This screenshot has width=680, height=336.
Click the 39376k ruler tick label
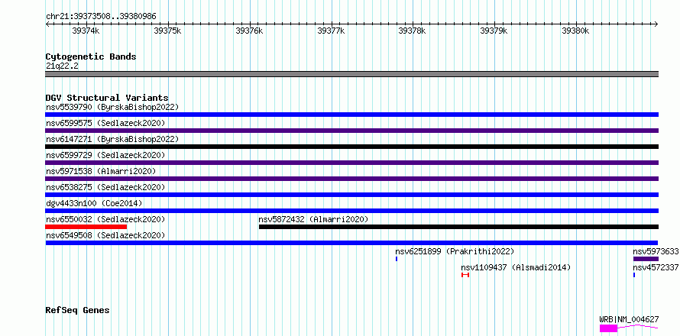pyautogui.click(x=249, y=31)
